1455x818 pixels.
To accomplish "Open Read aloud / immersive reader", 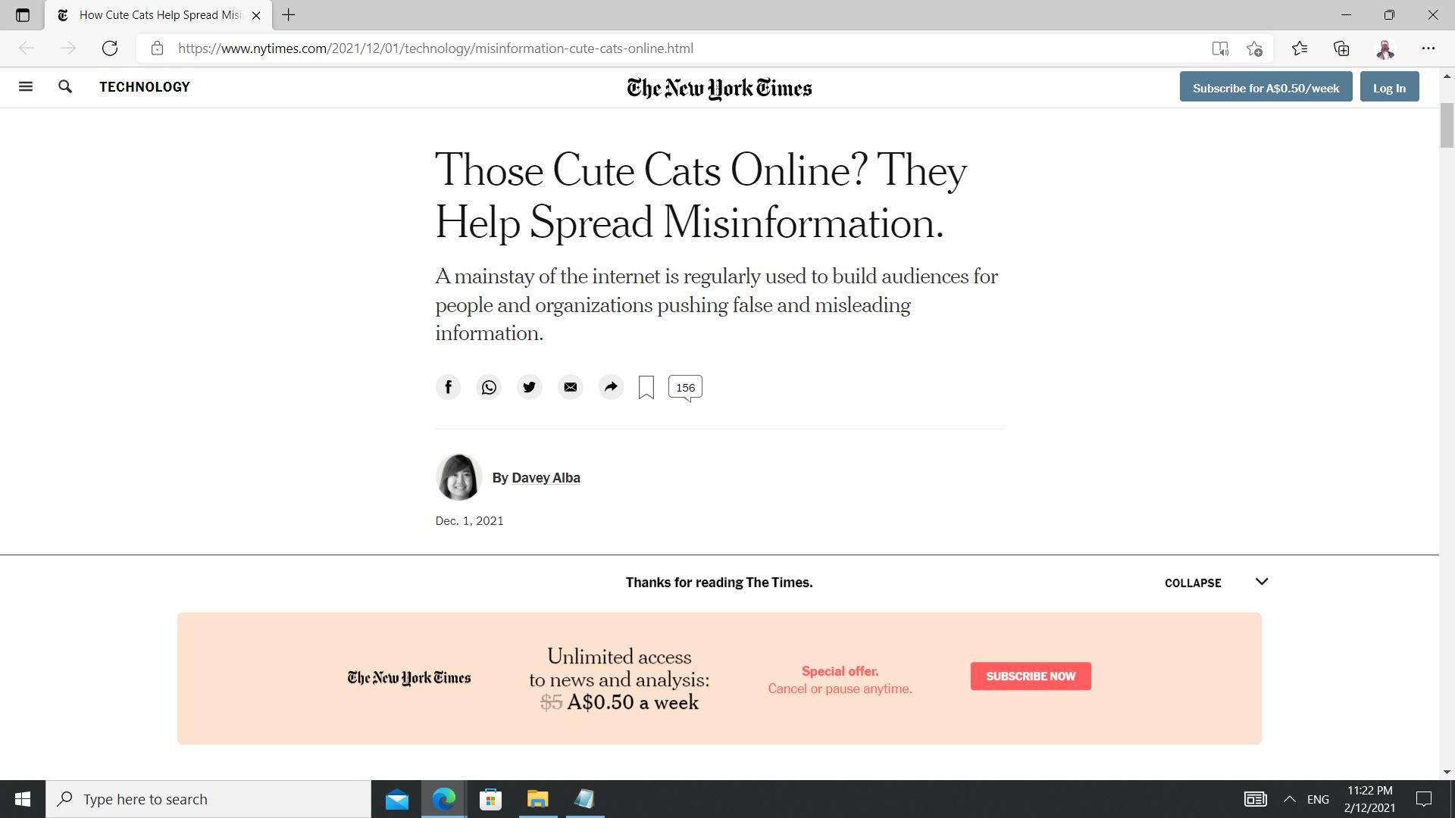I will point(1220,48).
